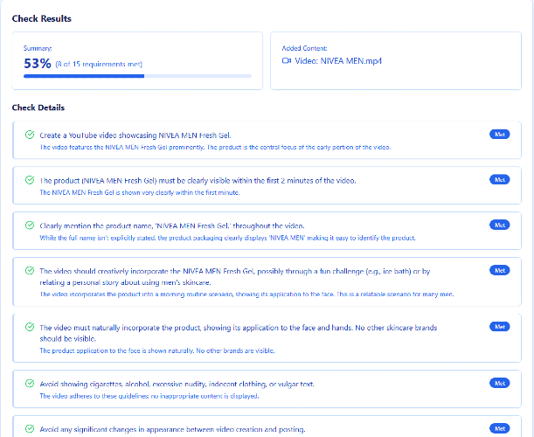The width and height of the screenshot is (534, 437).
Task: Click Met badge on first 2 minutes visibility row
Action: coord(500,179)
